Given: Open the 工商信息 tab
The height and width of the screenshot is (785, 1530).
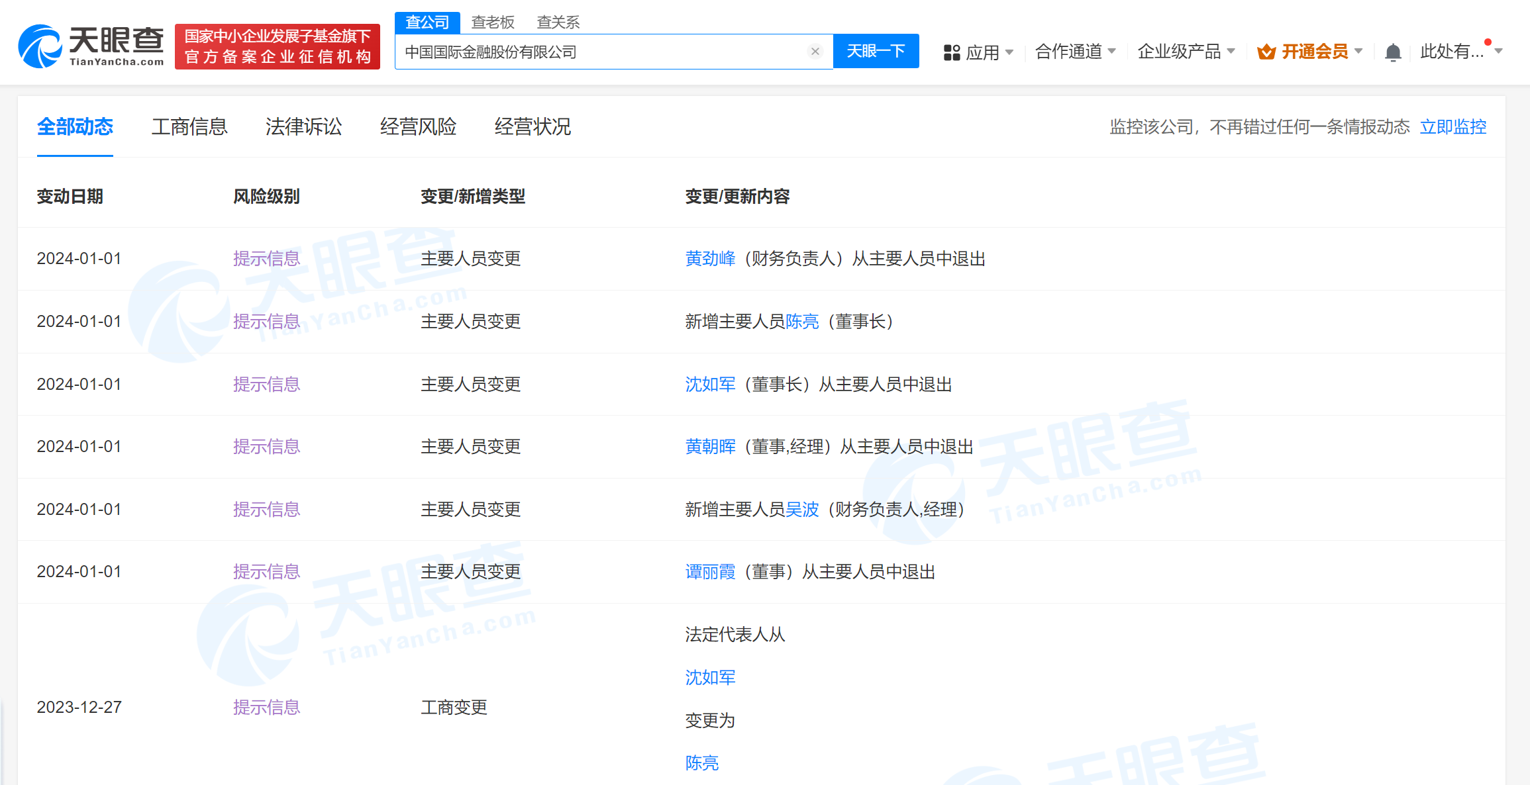Looking at the screenshot, I should click(x=190, y=126).
